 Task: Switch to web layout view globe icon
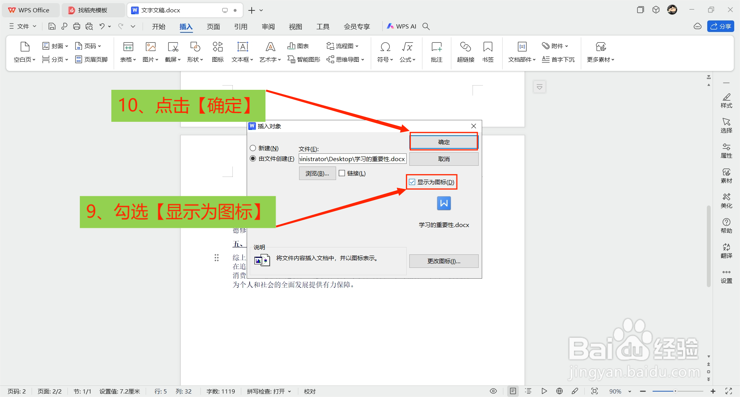[x=560, y=391]
